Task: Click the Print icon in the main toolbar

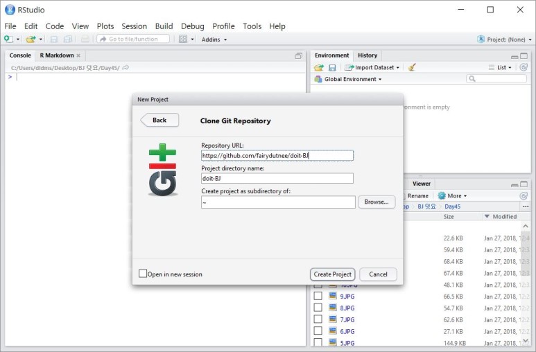Action: 85,39
